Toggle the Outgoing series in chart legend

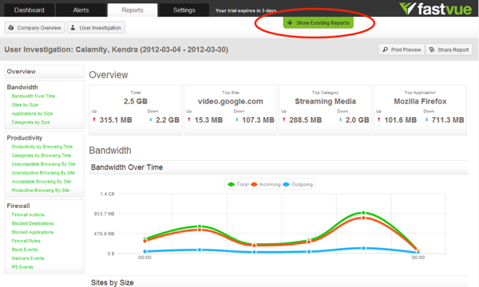pos(298,184)
